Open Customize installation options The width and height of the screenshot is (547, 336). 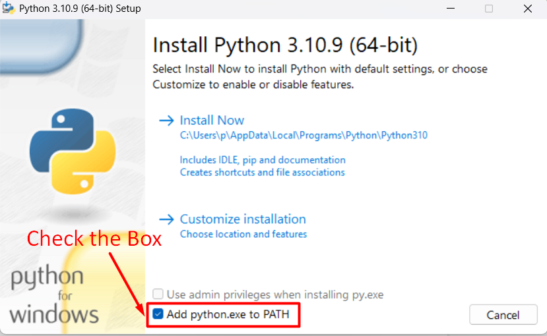(243, 219)
